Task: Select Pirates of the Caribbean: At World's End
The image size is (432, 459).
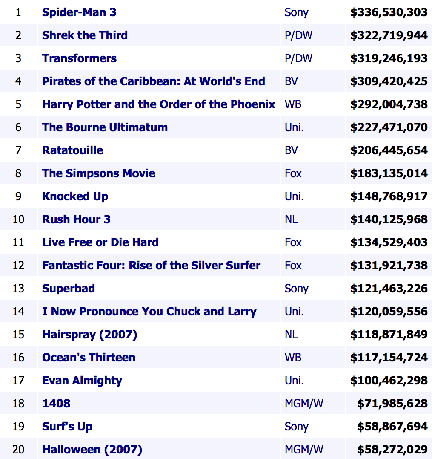Action: 153,81
